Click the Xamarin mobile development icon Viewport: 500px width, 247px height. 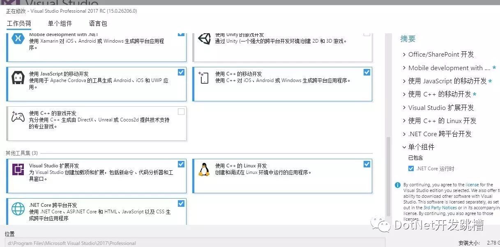[x=18, y=38]
